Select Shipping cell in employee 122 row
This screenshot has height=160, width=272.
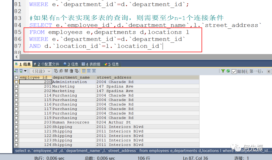74,136
